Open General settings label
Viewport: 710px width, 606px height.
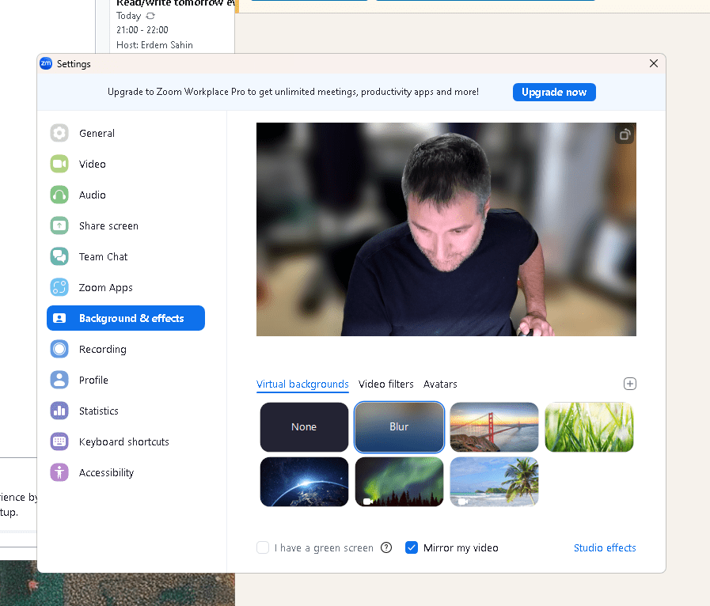97,134
